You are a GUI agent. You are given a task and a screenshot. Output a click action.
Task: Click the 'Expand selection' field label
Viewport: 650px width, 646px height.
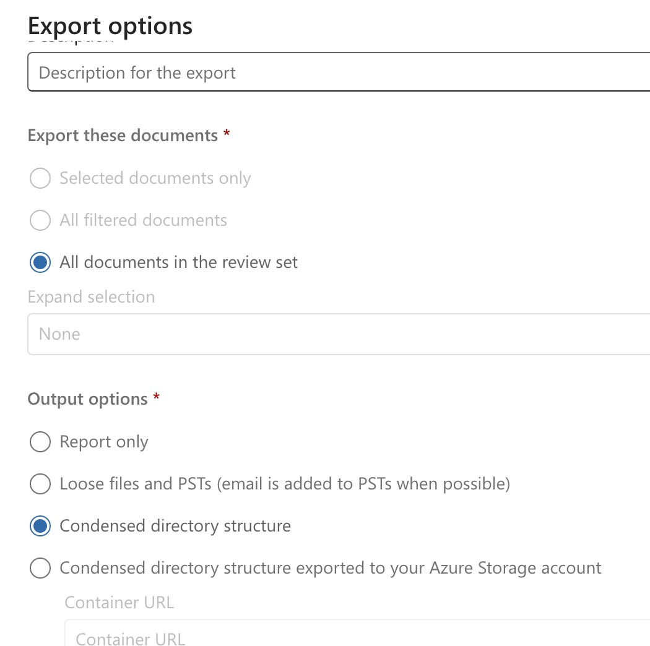coord(91,297)
